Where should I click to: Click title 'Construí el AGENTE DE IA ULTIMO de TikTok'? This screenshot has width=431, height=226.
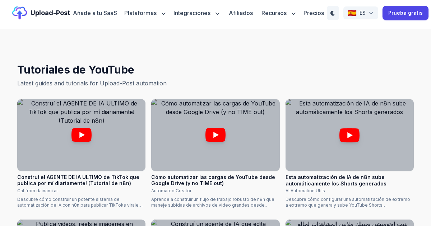[78, 180]
